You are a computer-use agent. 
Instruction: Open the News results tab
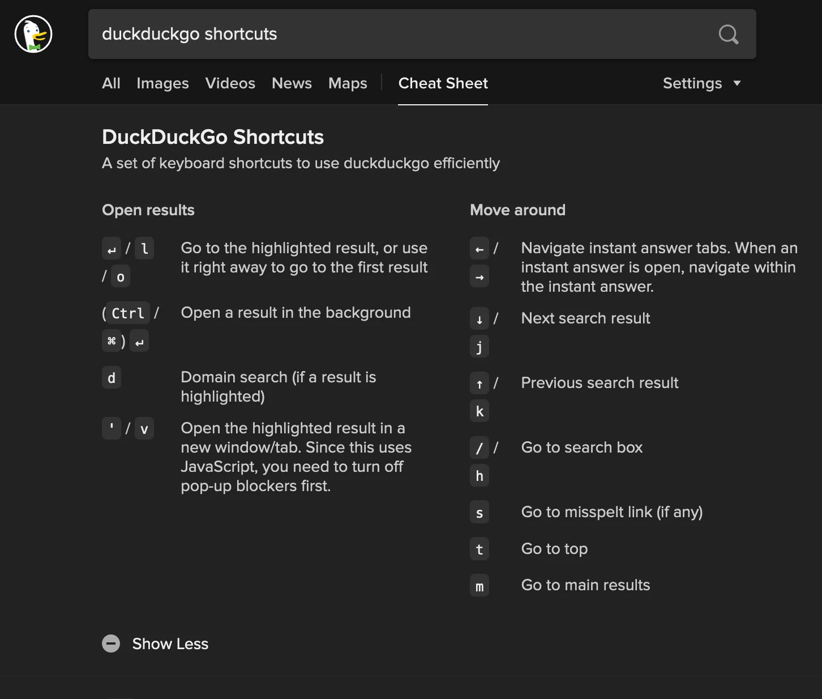(292, 83)
